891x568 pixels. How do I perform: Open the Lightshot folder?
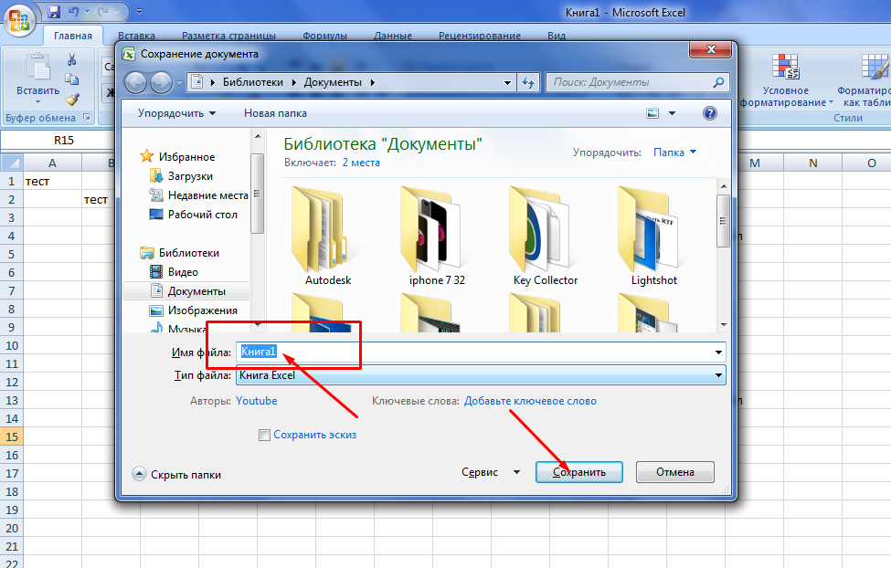point(654,237)
